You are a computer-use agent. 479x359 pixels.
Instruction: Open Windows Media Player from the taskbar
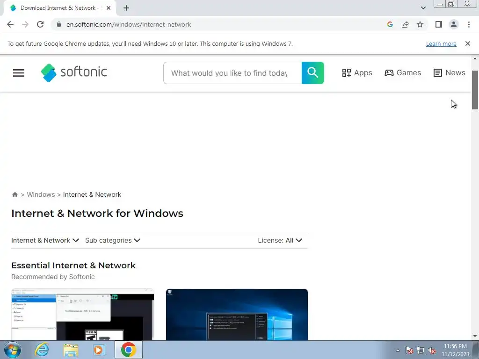point(99,350)
